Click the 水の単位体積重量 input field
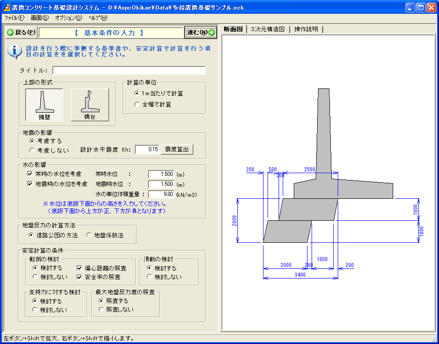 [161, 194]
